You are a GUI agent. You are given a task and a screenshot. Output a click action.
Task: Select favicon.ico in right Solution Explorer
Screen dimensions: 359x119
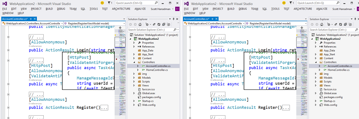click(330, 89)
